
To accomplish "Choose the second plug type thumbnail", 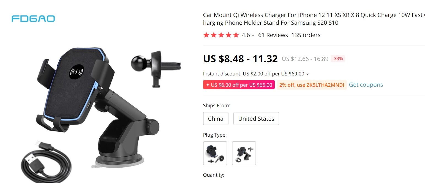I will click(244, 153).
